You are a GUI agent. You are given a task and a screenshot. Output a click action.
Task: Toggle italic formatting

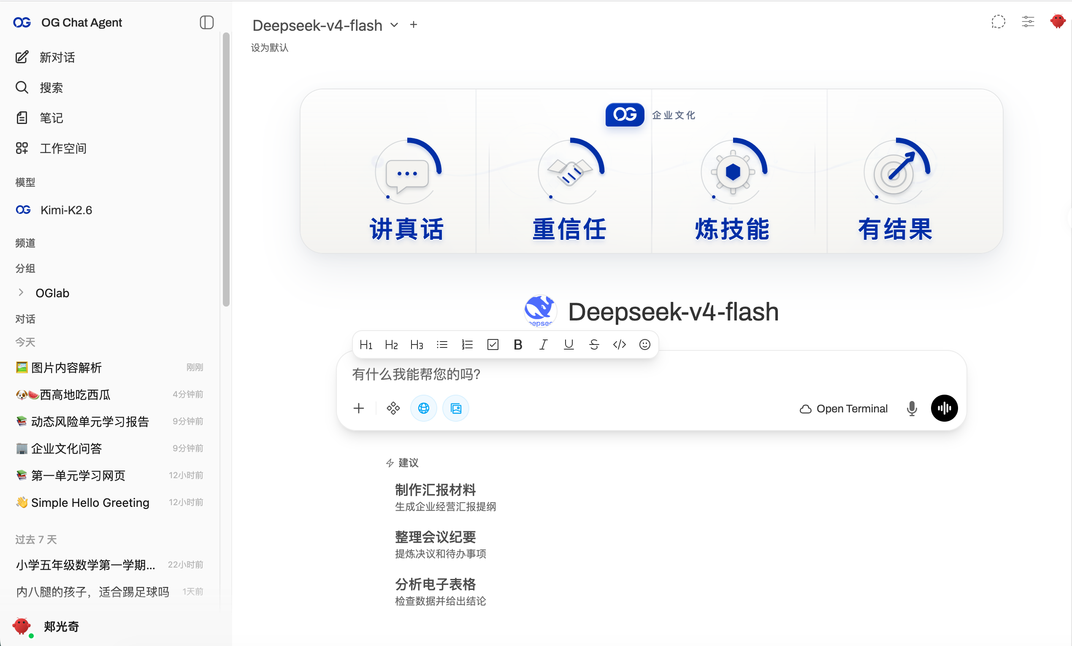tap(544, 345)
